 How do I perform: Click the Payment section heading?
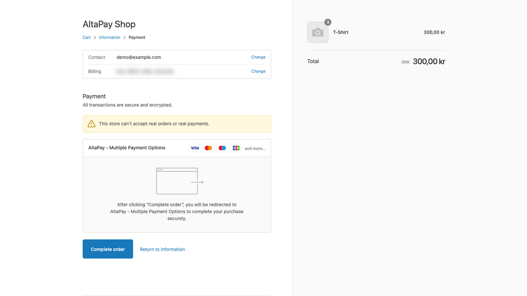tap(94, 96)
